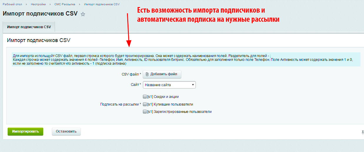The width and height of the screenshot is (364, 152).
Task: Click the pin icon beside the button bar
Action: [363, 132]
